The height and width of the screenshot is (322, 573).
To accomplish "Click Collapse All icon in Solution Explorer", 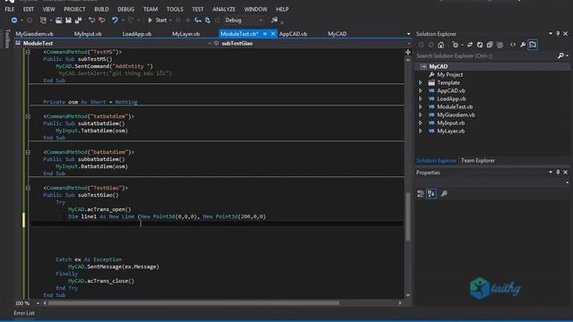I will (x=490, y=45).
